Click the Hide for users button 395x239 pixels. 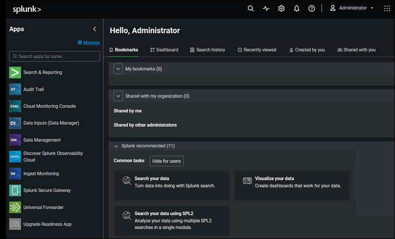coord(167,161)
